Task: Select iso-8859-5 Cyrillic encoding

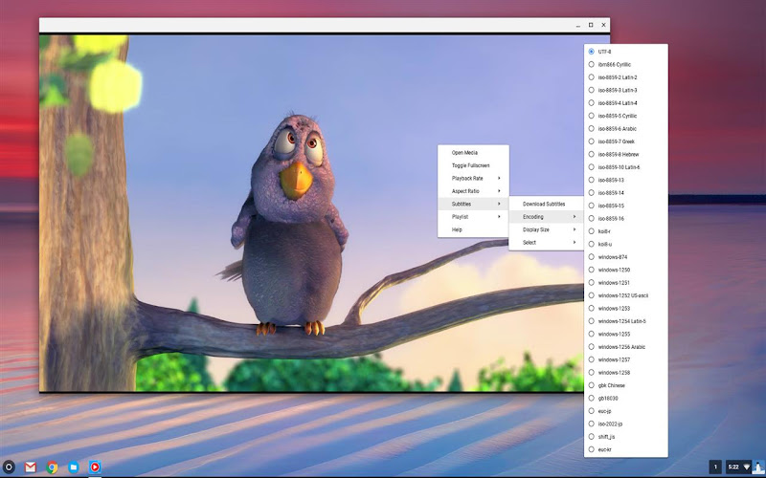Action: (x=626, y=116)
